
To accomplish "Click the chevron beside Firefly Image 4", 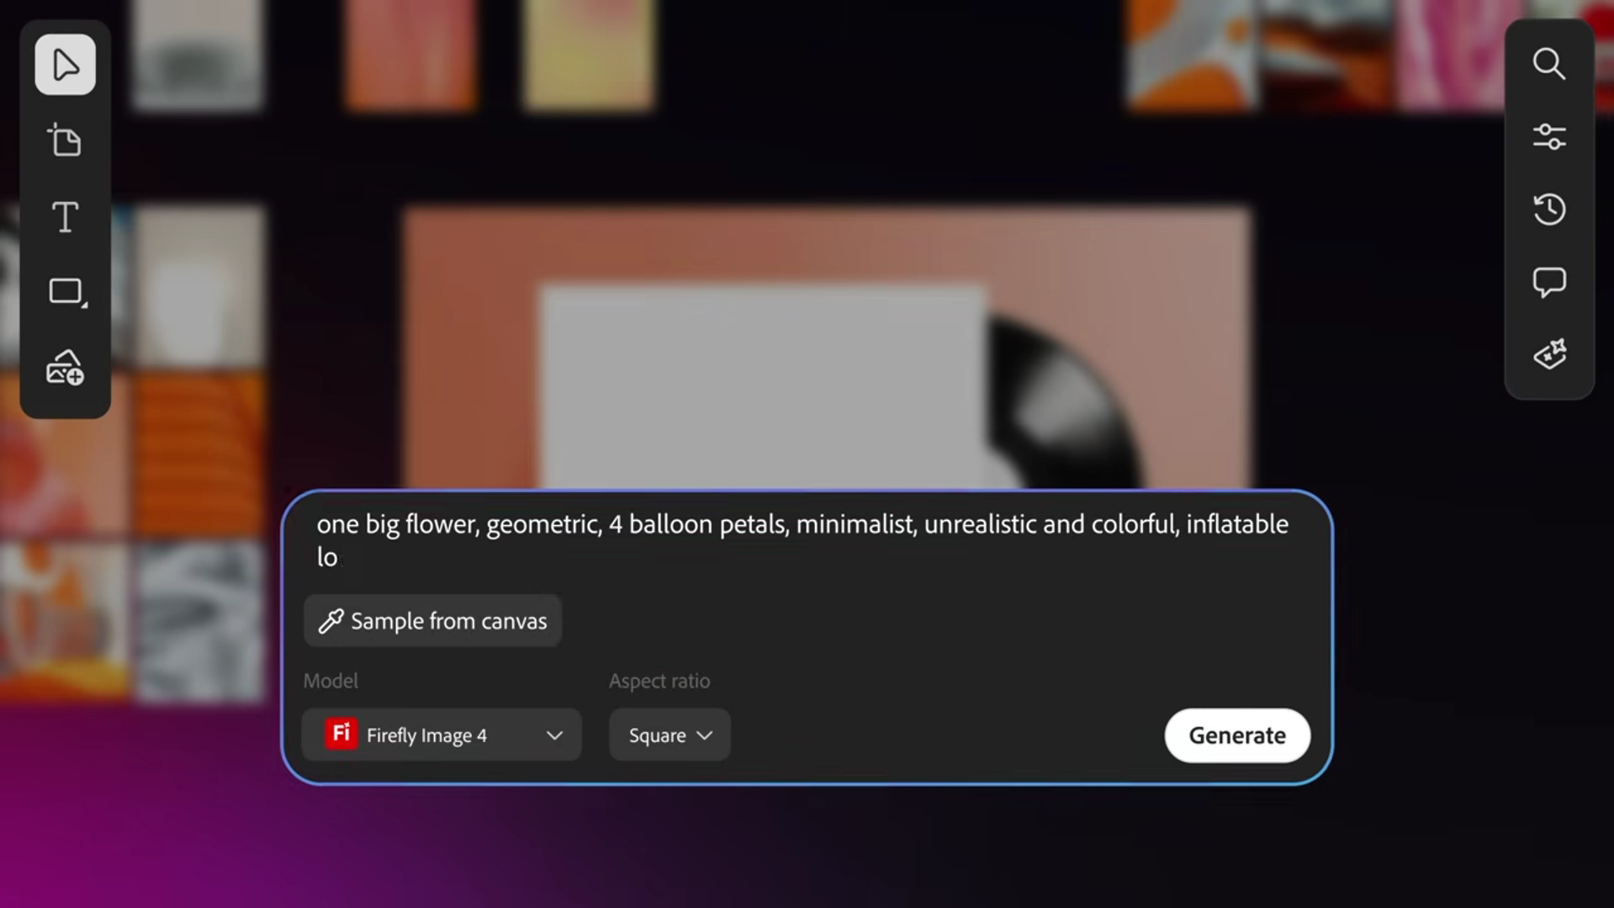I will (x=554, y=735).
